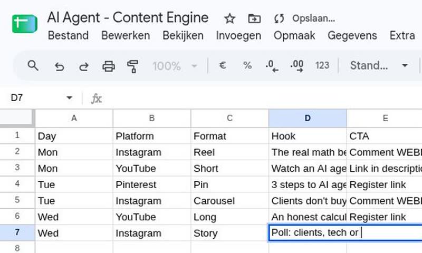Image resolution: width=422 pixels, height=253 pixels.
Task: Click the document title AI Agent - Content Engine
Action: 128,18
